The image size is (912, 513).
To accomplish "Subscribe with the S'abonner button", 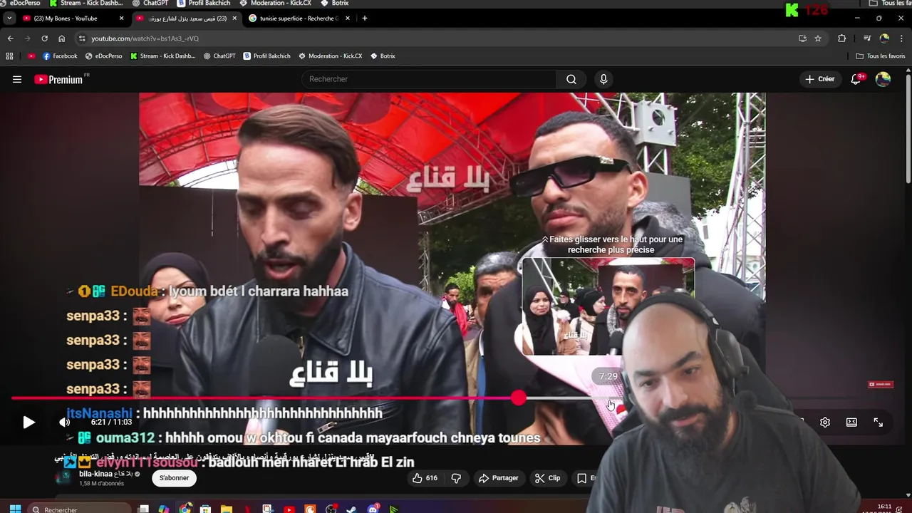I will click(x=174, y=478).
